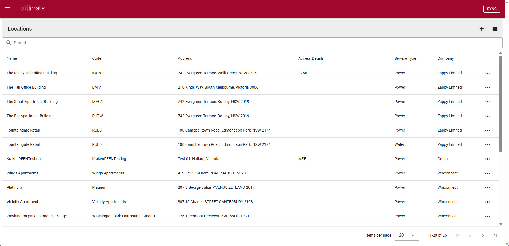Click 'Washington park Fairmount - Stage 1' name

[x=38, y=216]
